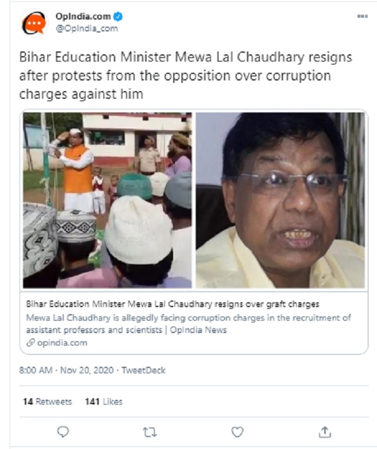Click the opindia.com domain link

pos(62,343)
